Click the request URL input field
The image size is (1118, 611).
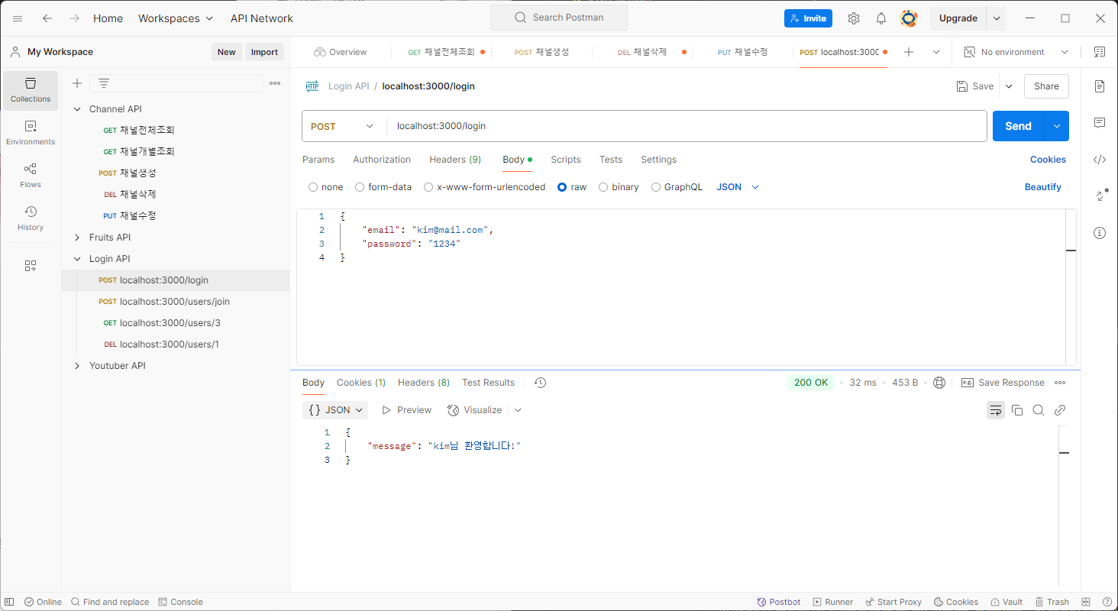pyautogui.click(x=687, y=126)
